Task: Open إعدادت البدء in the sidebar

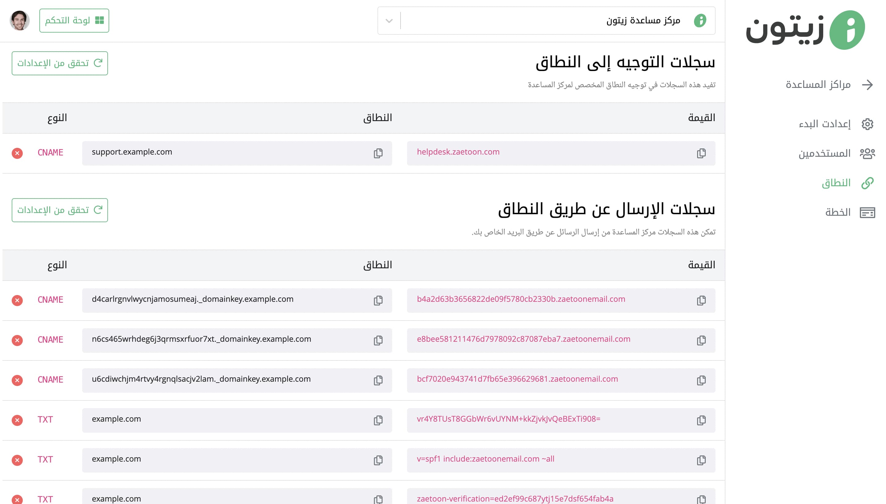Action: click(836, 124)
